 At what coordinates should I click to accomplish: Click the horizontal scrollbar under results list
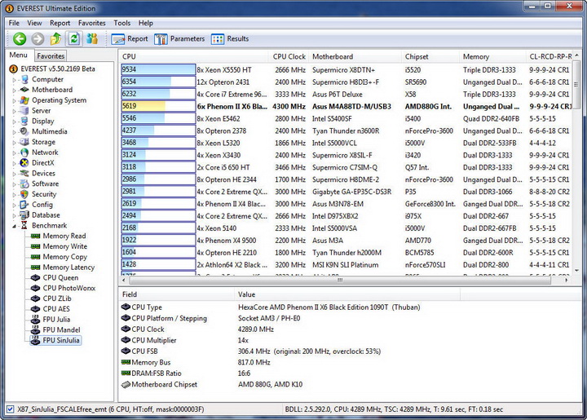(x=340, y=280)
